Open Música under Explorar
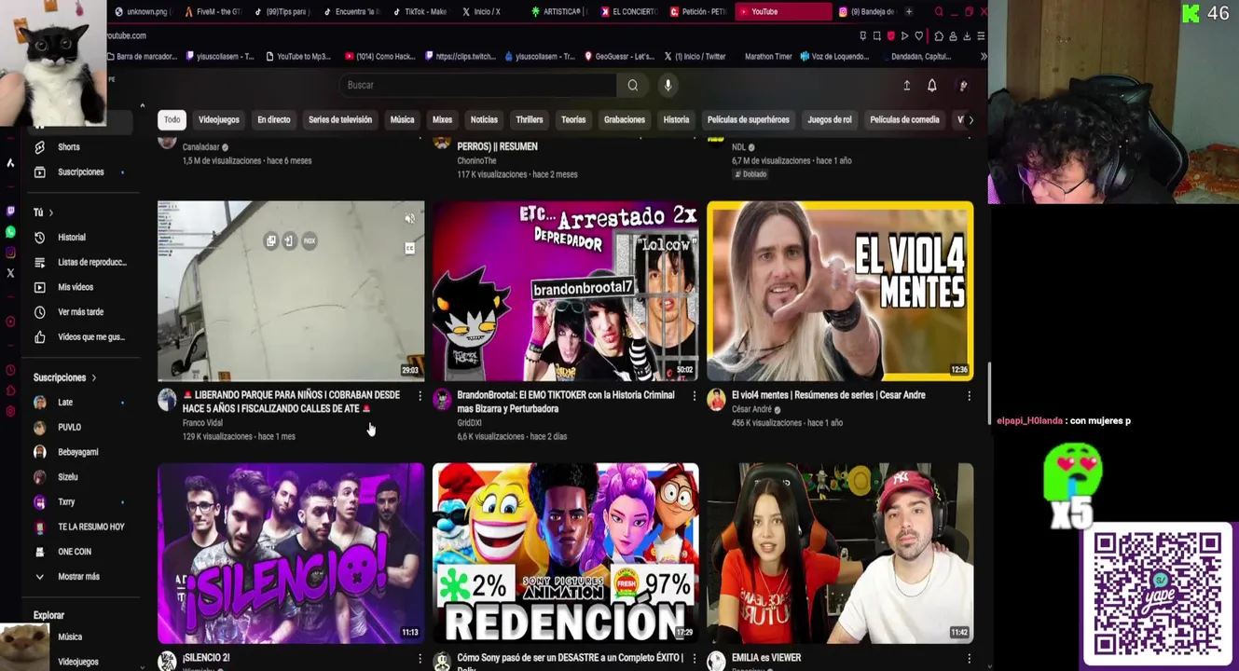This screenshot has width=1239, height=671. [x=70, y=637]
